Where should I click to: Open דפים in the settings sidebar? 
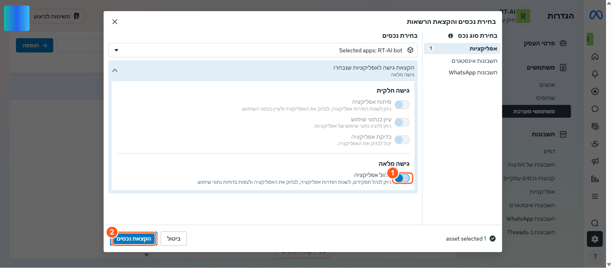549,151
